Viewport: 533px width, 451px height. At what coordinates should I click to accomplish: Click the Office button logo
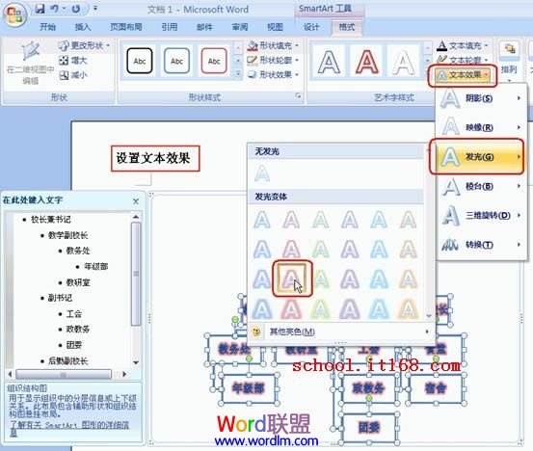[x=14, y=14]
